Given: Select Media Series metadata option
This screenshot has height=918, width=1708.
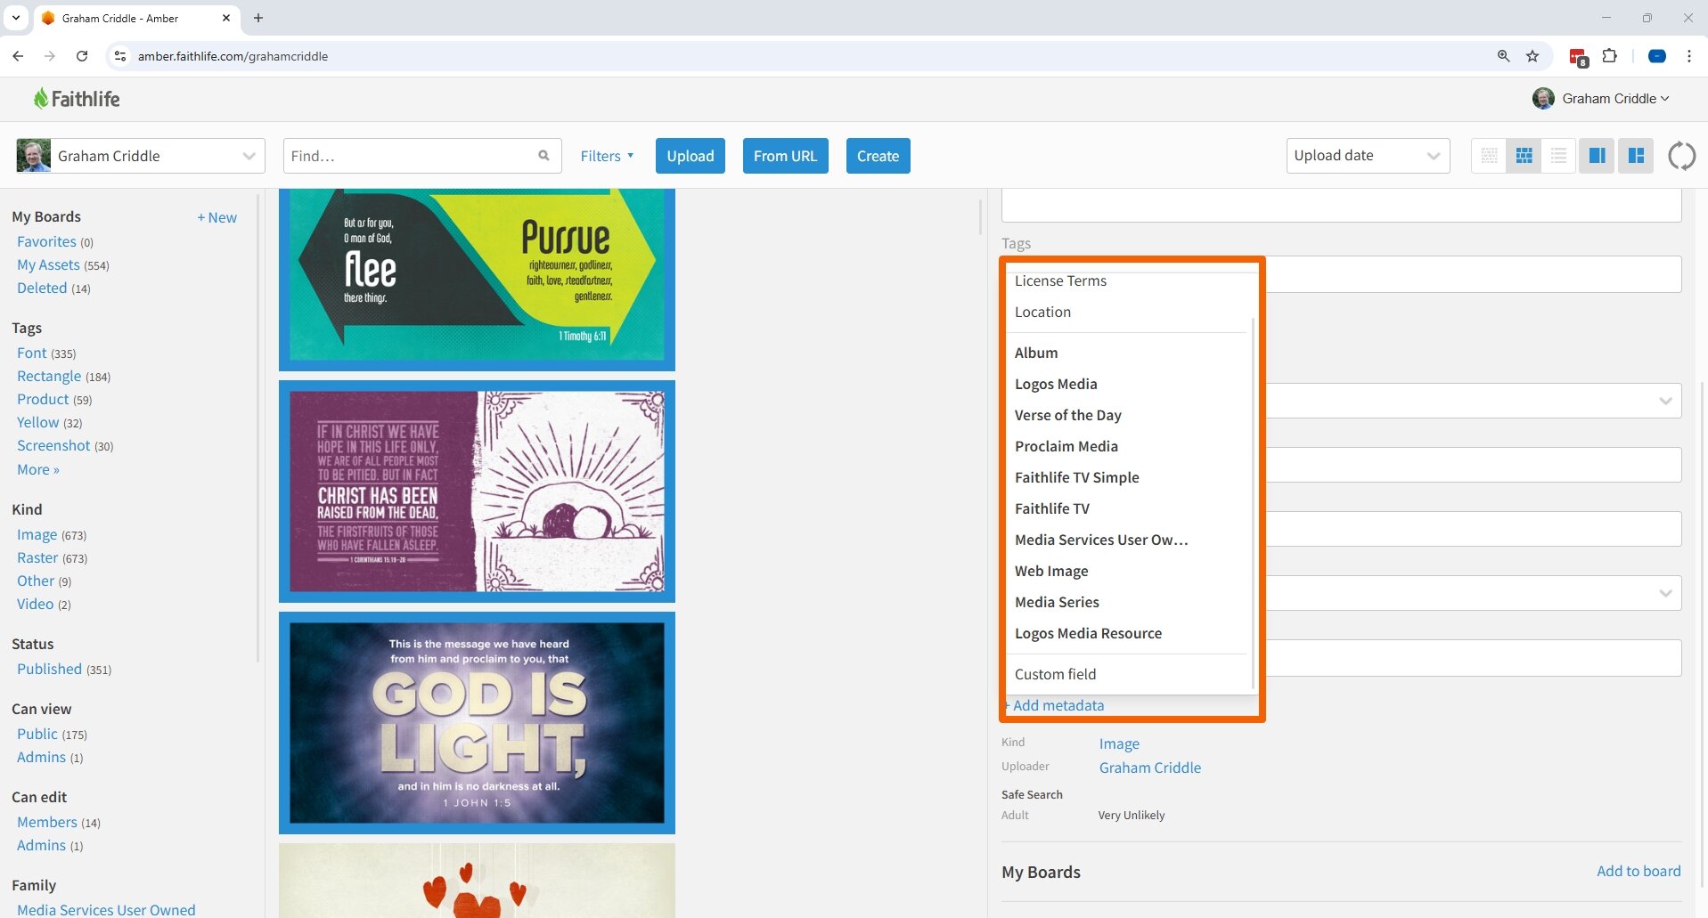Looking at the screenshot, I should tap(1057, 602).
